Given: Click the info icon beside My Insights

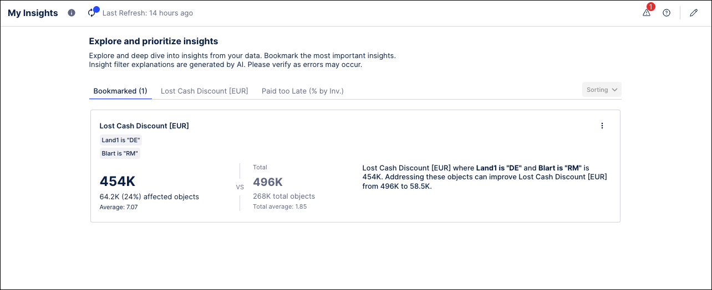Looking at the screenshot, I should click(x=72, y=13).
